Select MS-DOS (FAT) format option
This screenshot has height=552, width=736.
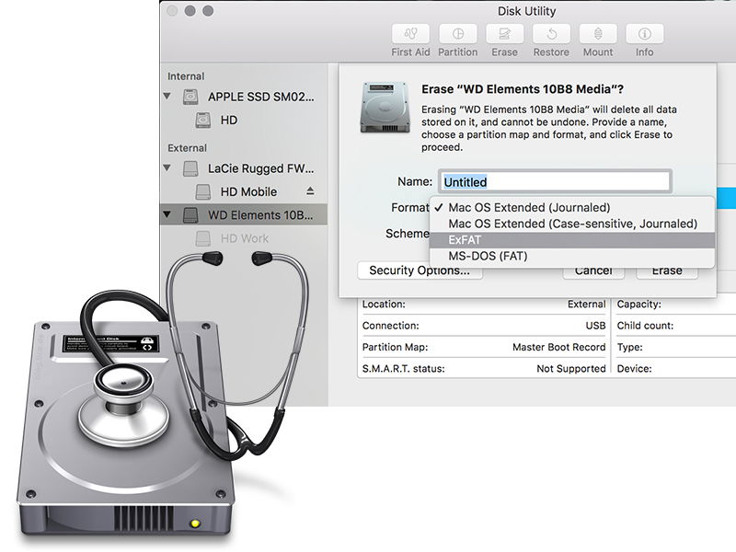click(572, 256)
